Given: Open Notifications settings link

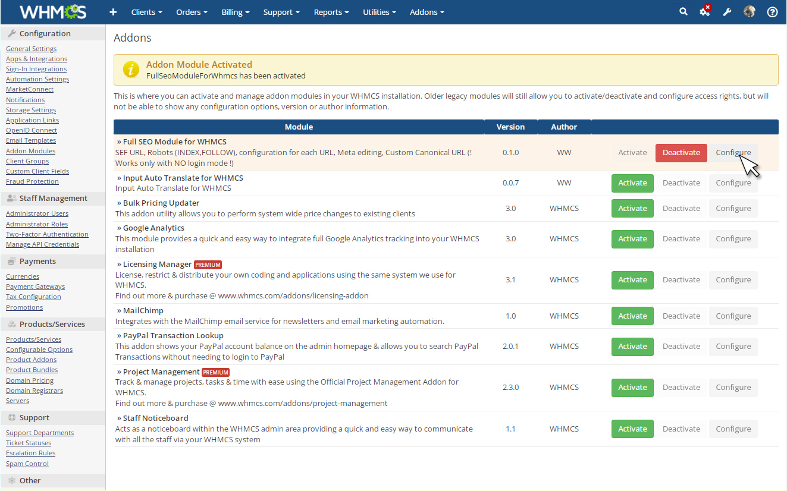Looking at the screenshot, I should coord(25,100).
